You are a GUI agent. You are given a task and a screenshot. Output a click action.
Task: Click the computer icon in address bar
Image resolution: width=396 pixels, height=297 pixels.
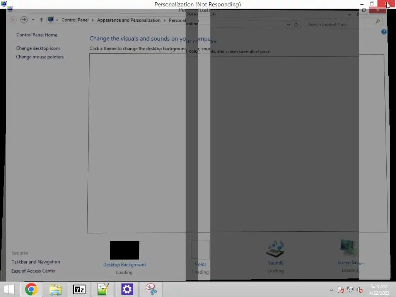(51, 19)
